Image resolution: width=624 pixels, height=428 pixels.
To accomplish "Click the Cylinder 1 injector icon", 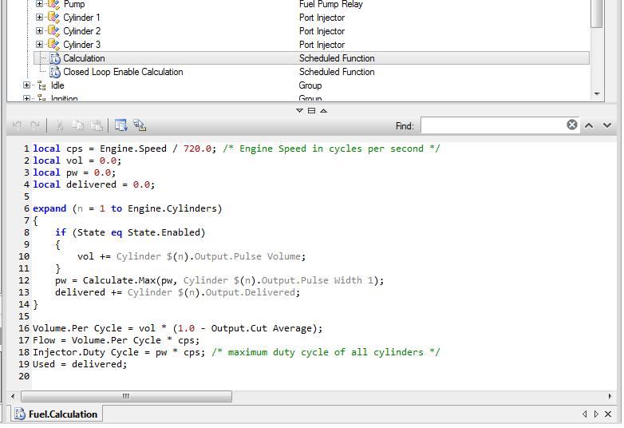I will [53, 18].
